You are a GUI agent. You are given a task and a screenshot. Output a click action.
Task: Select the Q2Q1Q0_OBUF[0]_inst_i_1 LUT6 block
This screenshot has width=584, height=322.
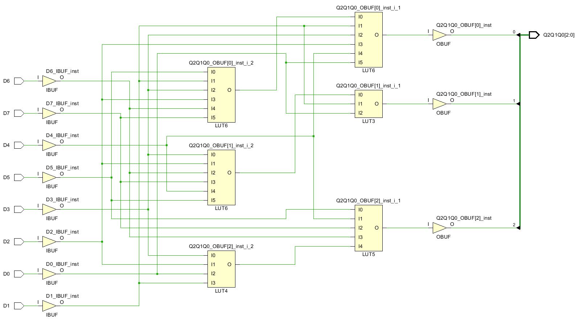pyautogui.click(x=369, y=40)
